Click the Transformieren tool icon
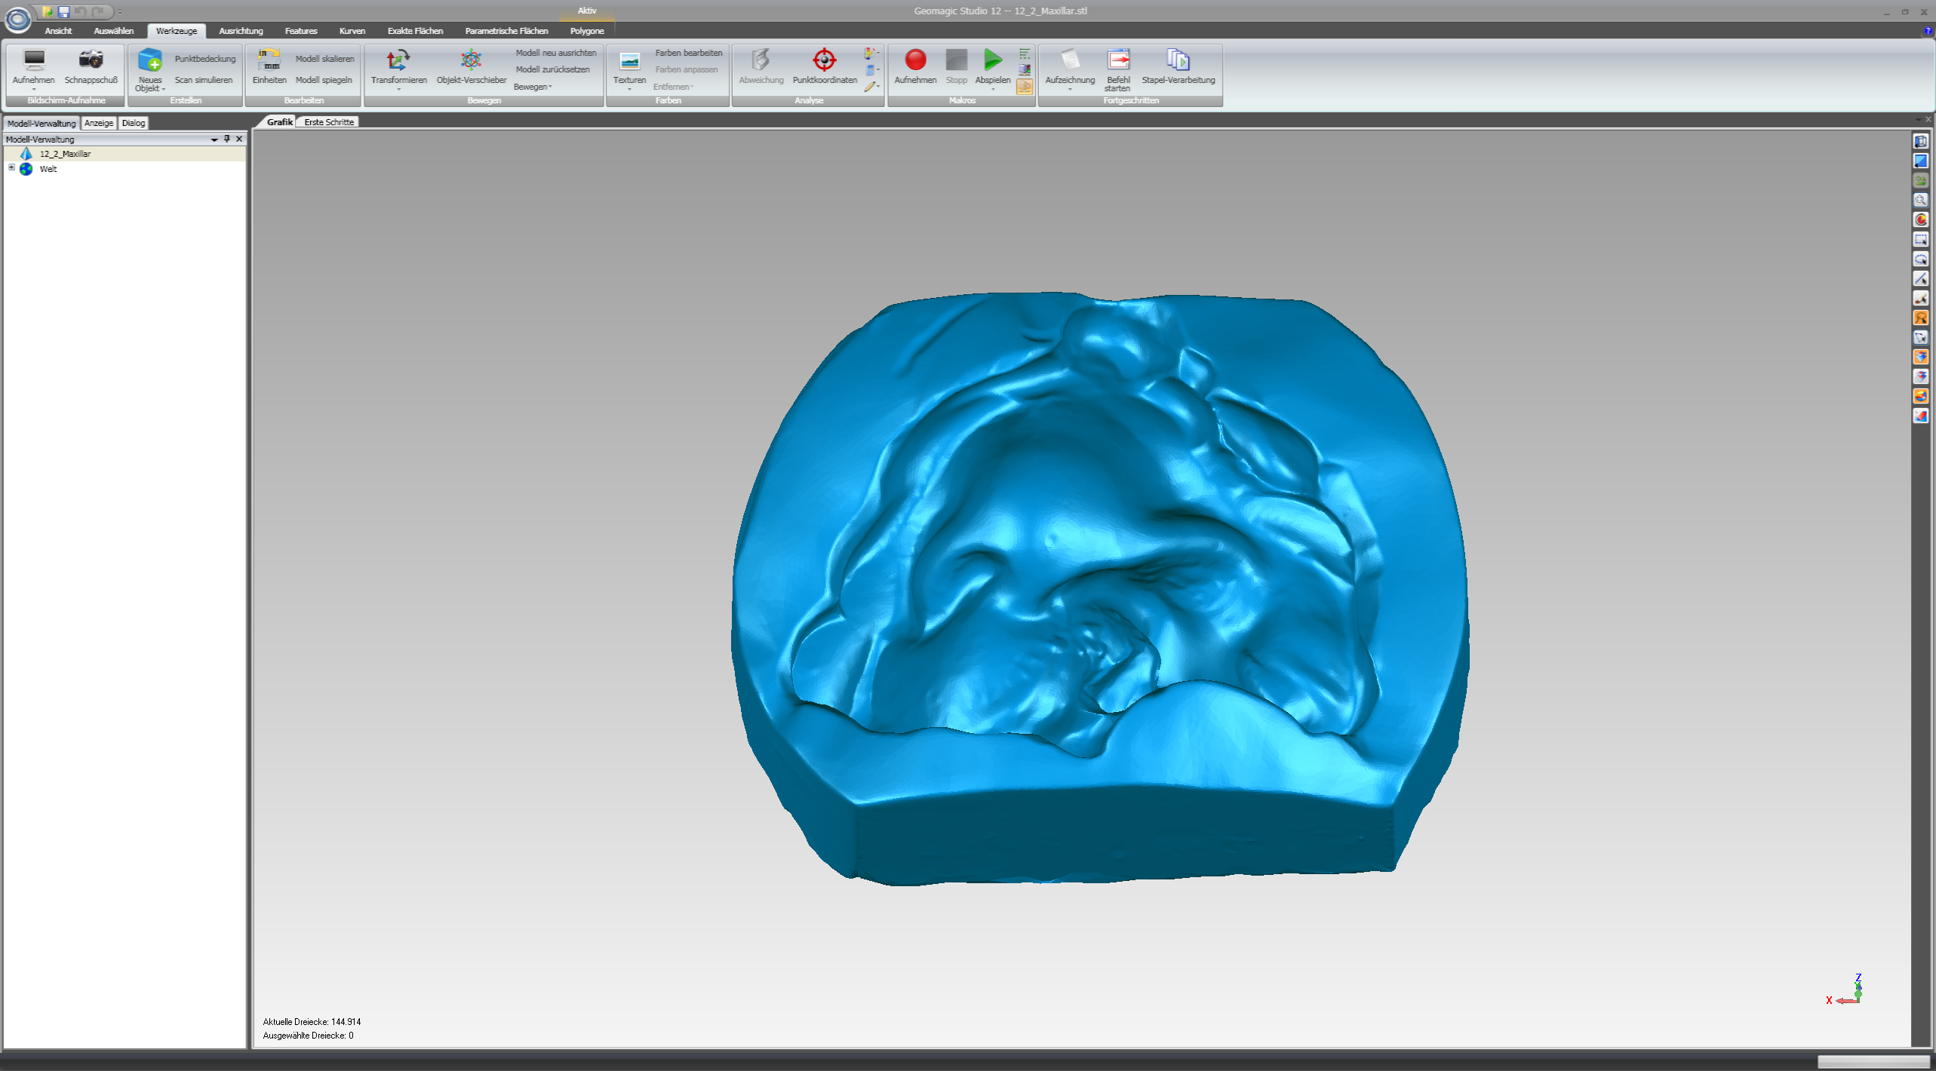Screen dimensions: 1936x1071 398,60
